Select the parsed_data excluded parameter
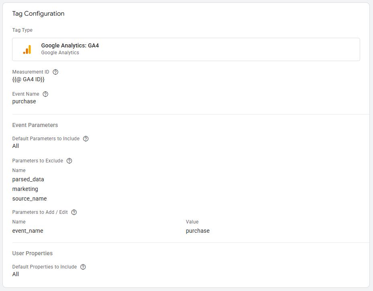 click(28, 179)
